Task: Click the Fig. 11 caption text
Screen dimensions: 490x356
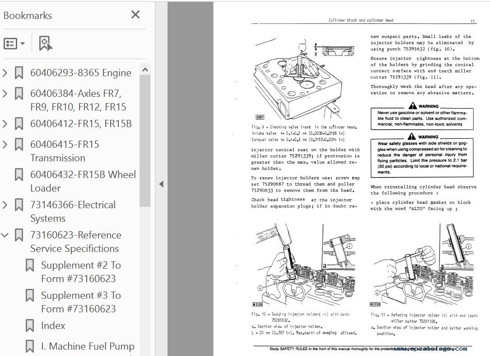Action: [424, 324]
